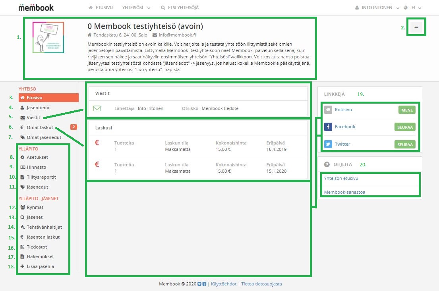Open Tietoa tietosuojasta footer link
Viewport: 439px width, 291px height.
[x=261, y=284]
